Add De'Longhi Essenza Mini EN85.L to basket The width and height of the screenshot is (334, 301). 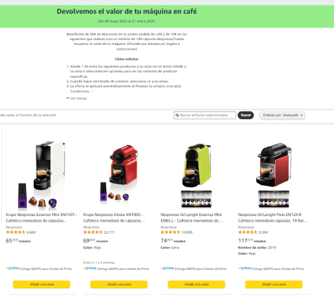196,284
